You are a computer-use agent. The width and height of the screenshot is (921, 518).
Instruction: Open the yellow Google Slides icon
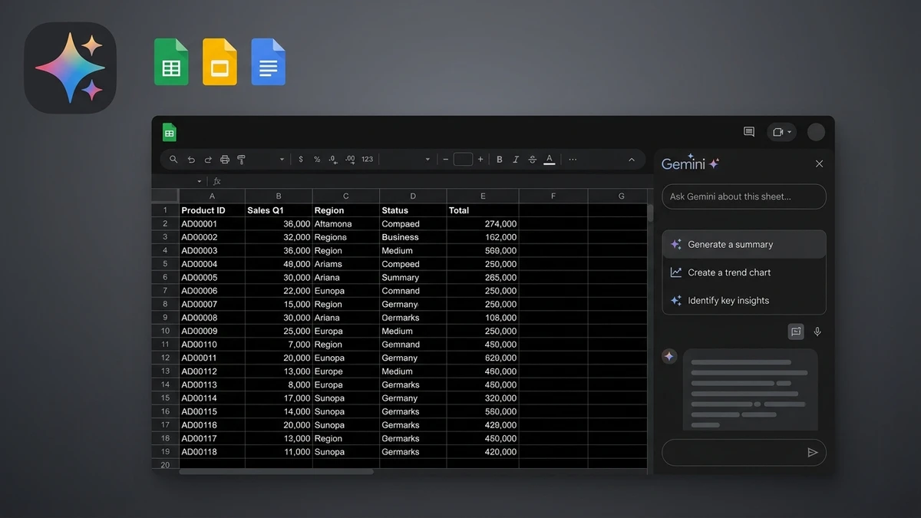click(220, 61)
